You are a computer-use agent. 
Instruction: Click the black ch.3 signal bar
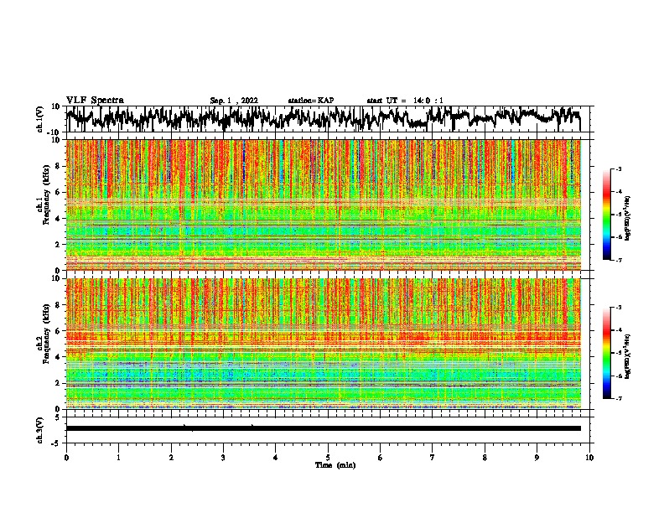[323, 428]
